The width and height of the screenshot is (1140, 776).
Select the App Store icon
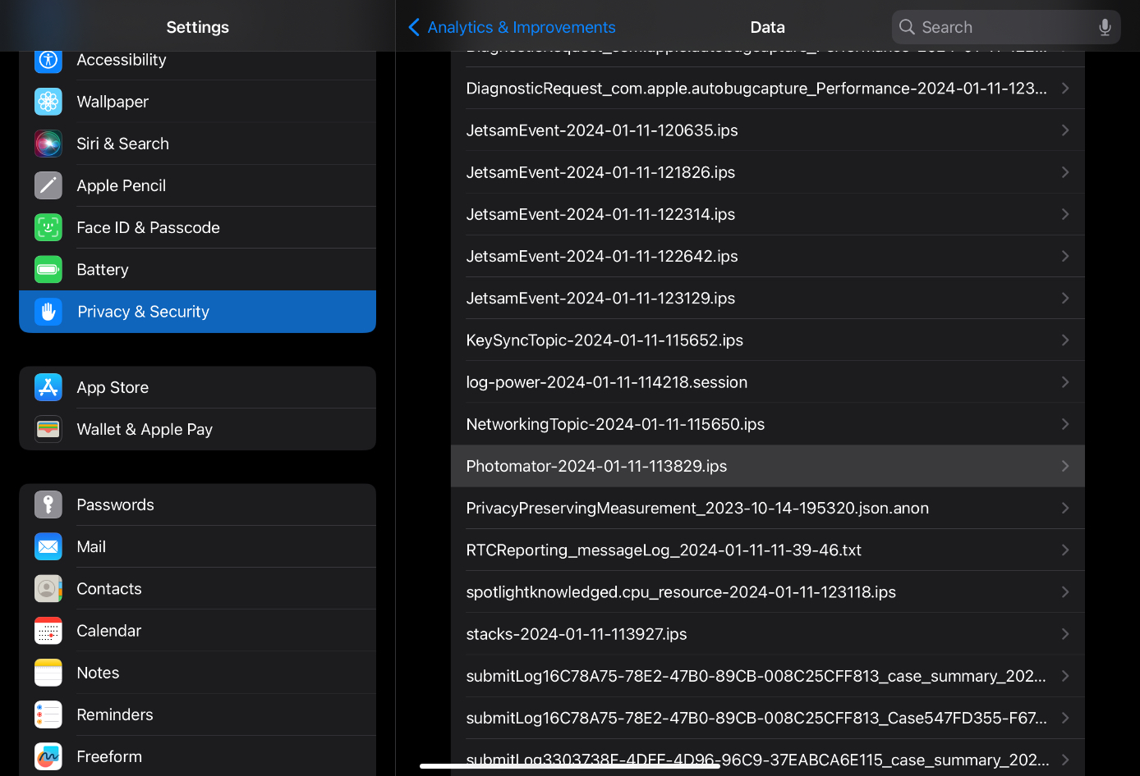48,386
